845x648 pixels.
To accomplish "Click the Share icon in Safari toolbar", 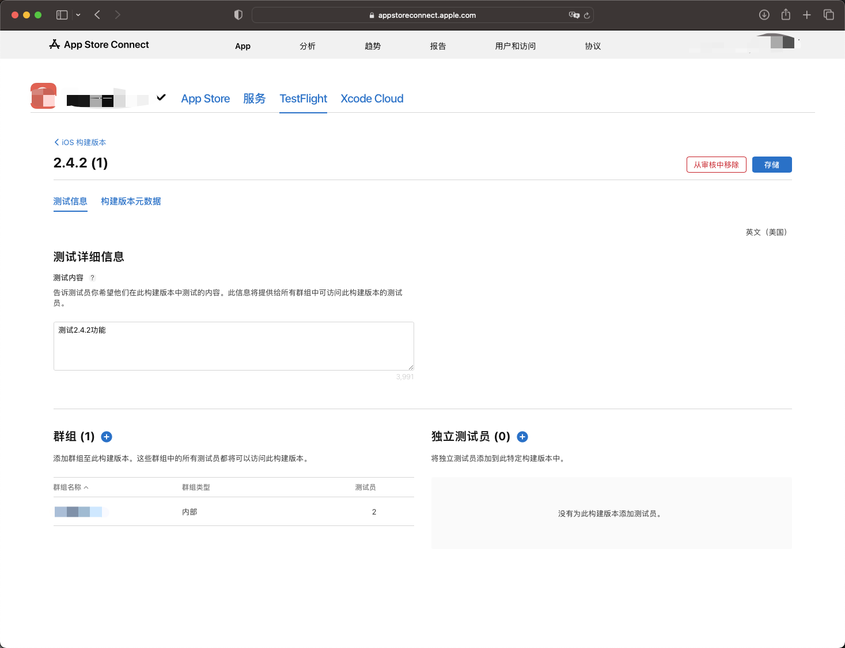I will point(786,15).
